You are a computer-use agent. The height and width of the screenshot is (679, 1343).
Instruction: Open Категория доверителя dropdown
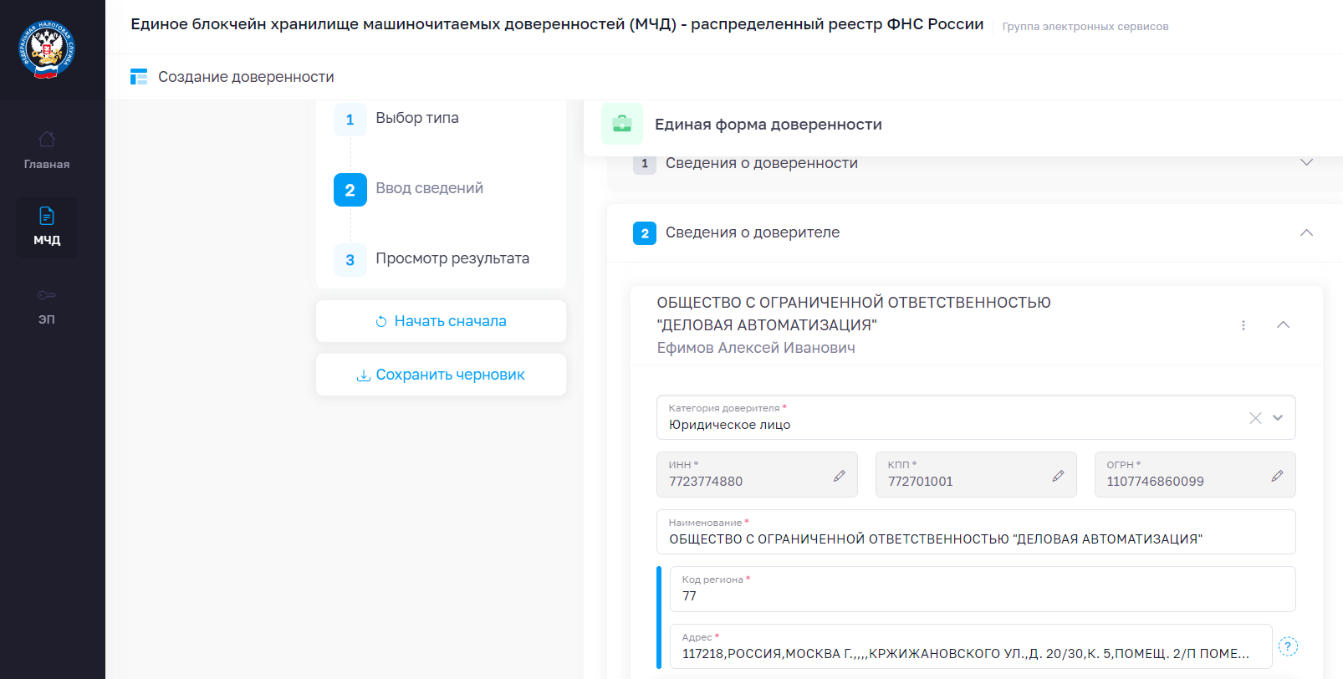coord(1278,418)
